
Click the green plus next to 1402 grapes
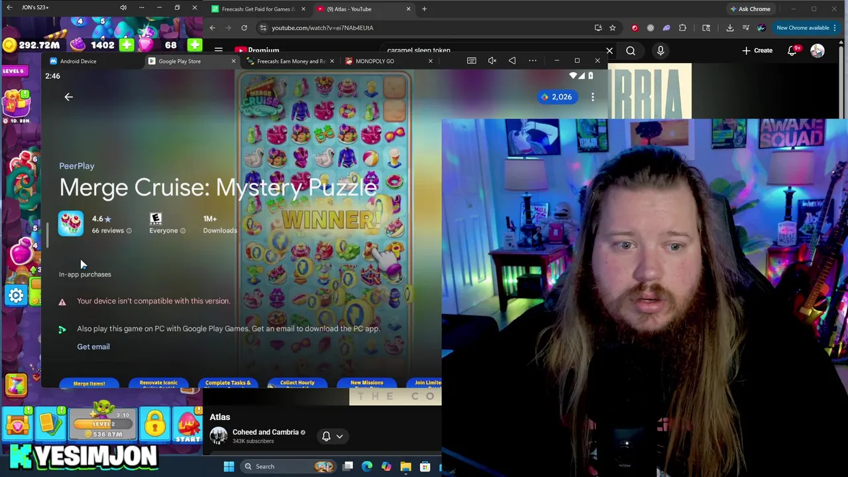pyautogui.click(x=127, y=45)
